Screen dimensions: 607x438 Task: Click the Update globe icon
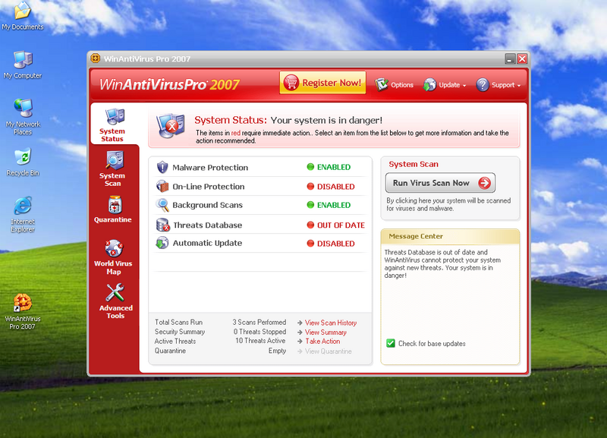429,84
